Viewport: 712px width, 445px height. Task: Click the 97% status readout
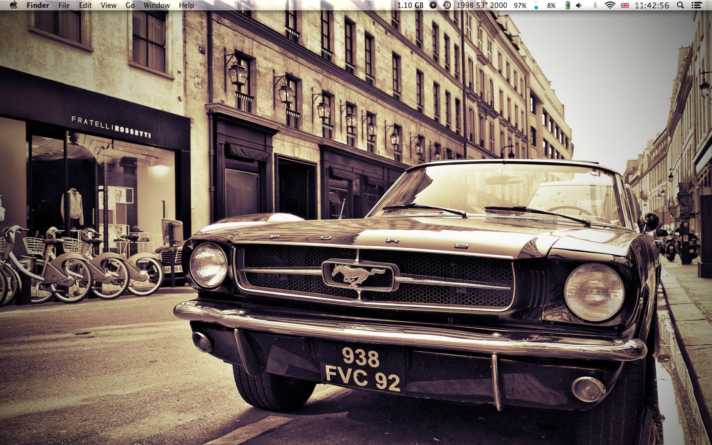tap(520, 5)
